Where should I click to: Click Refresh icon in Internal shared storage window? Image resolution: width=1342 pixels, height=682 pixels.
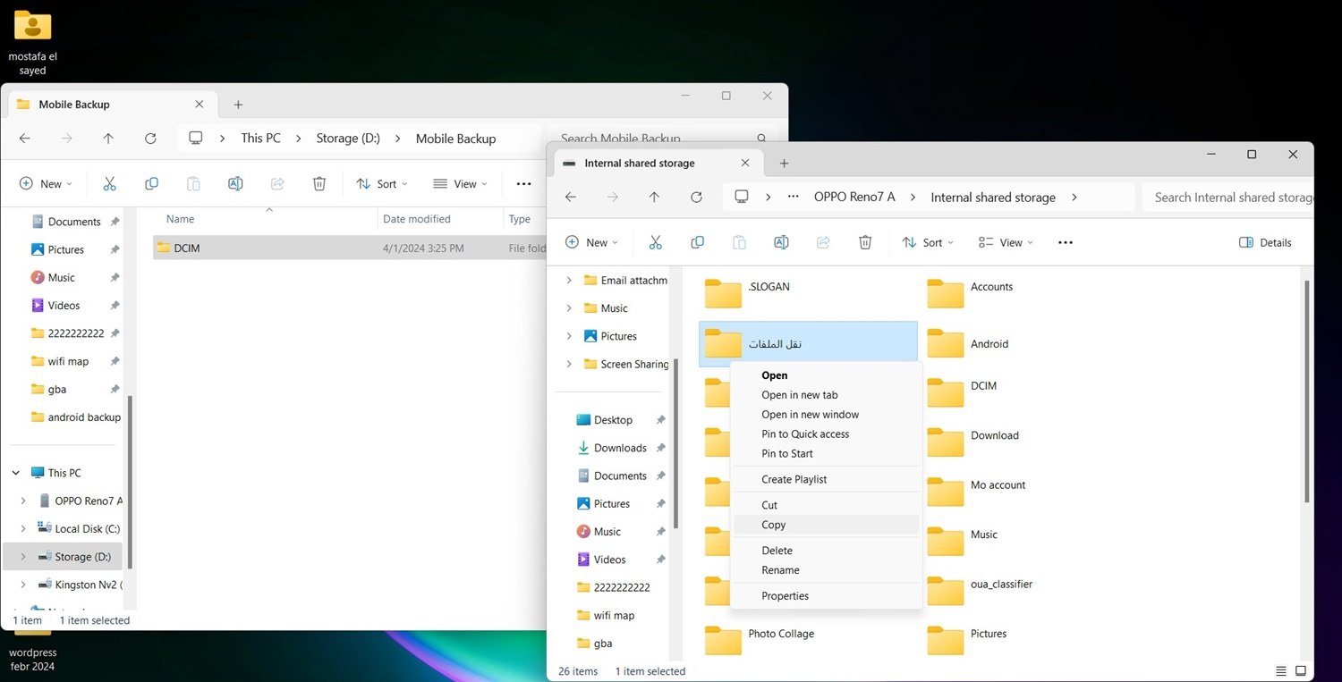point(696,198)
